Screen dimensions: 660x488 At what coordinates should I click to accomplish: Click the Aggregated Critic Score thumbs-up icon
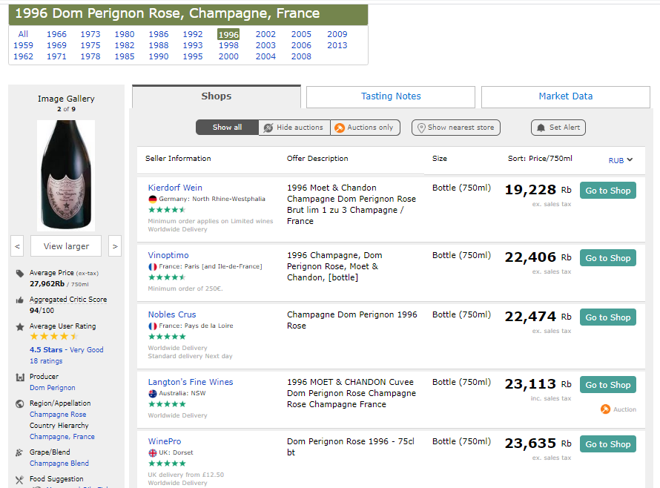(20, 300)
